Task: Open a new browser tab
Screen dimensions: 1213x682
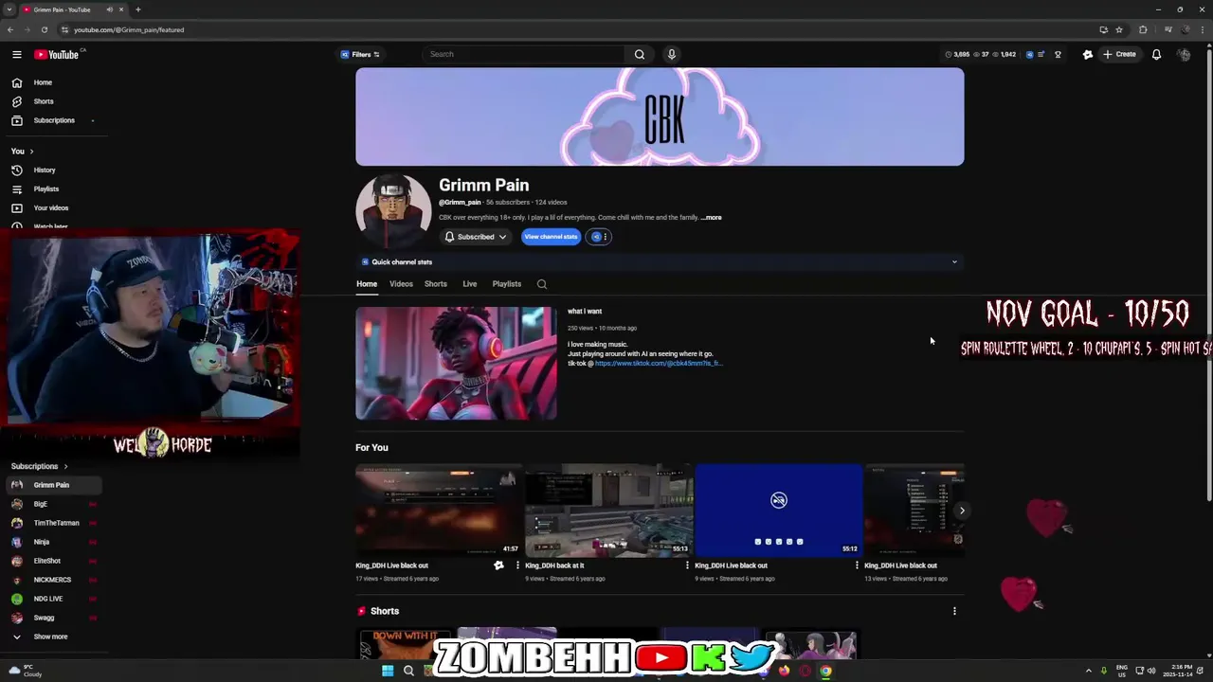Action: [138, 9]
